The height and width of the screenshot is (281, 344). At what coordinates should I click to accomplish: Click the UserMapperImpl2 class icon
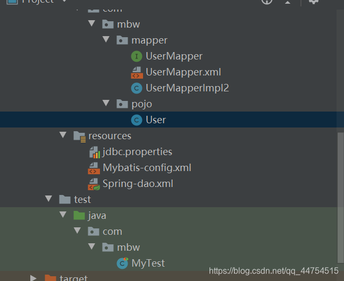click(137, 88)
